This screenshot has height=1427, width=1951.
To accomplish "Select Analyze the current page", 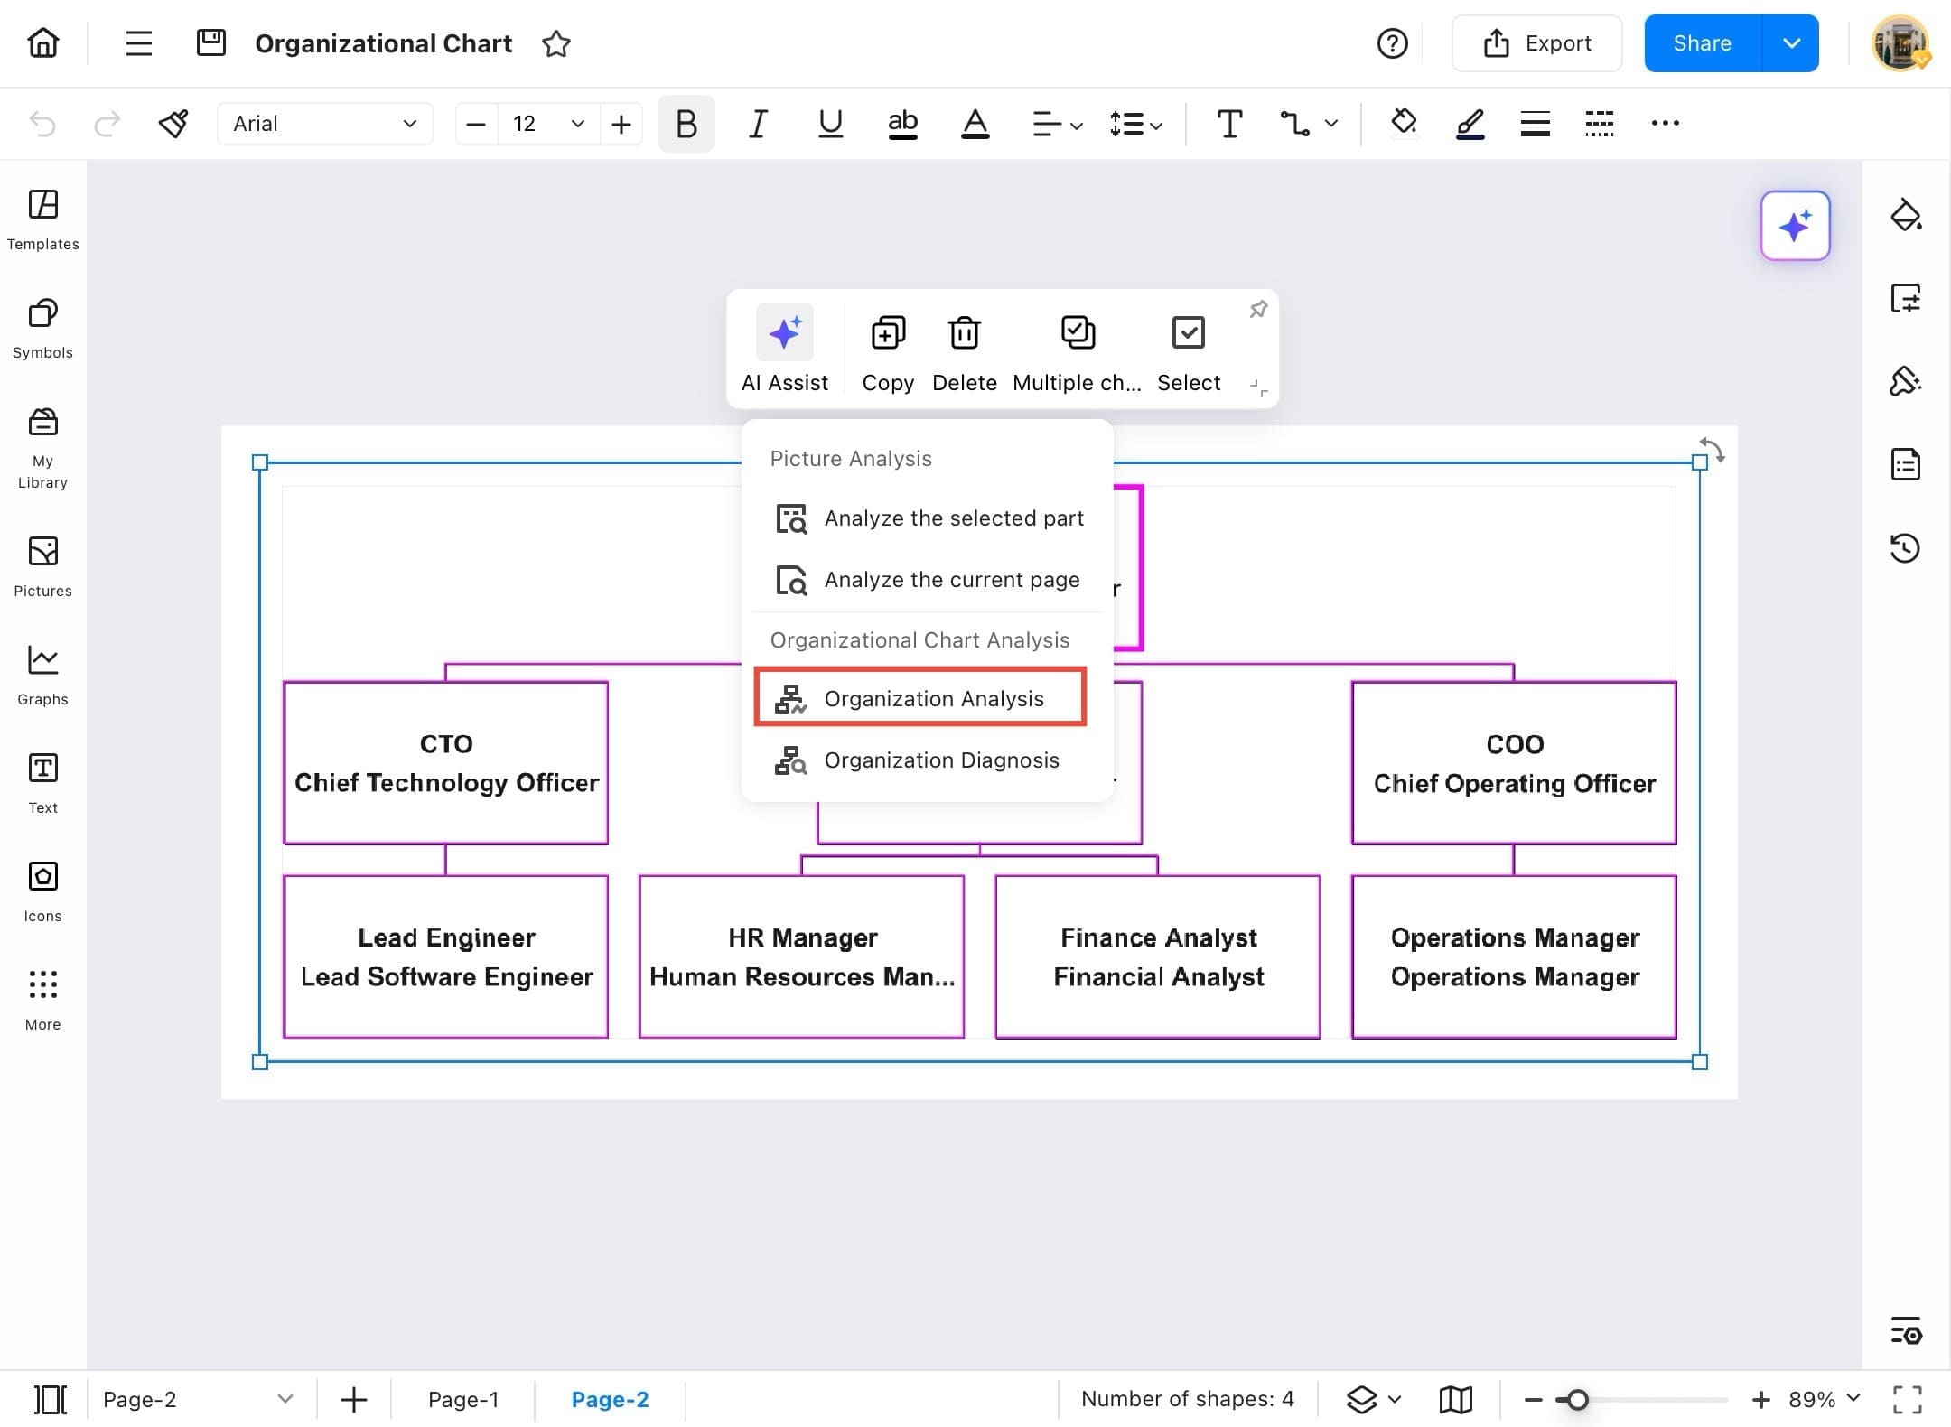I will click(x=951, y=580).
